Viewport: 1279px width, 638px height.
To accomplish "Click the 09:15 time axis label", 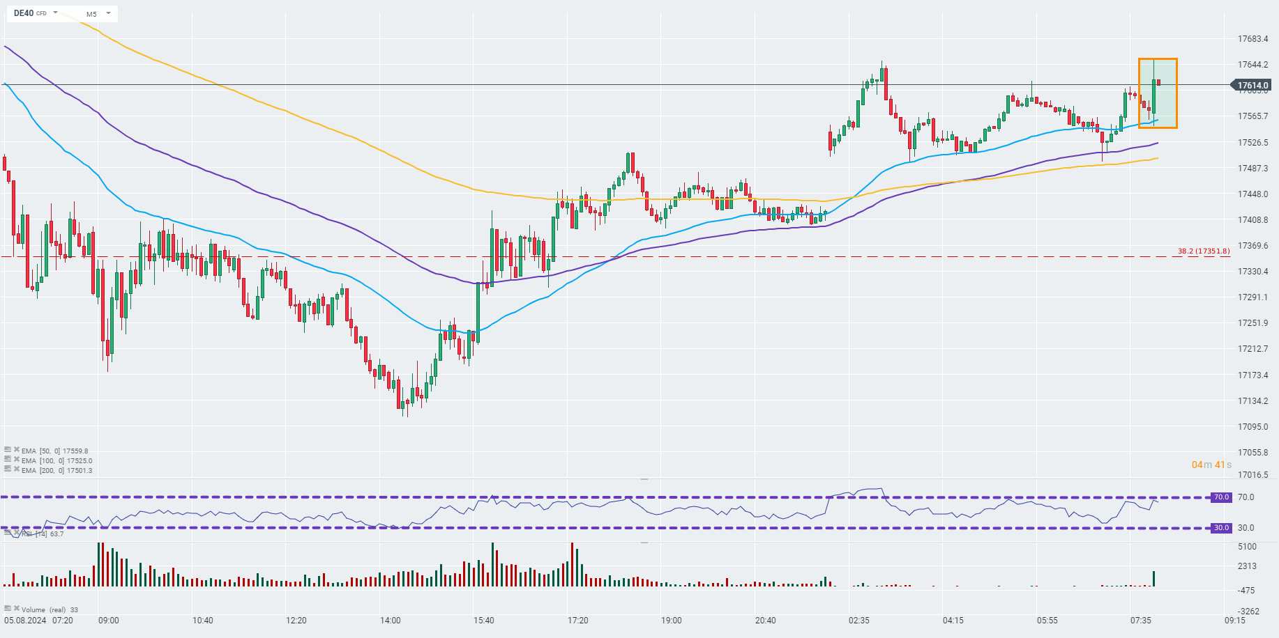I will pos(1235,620).
